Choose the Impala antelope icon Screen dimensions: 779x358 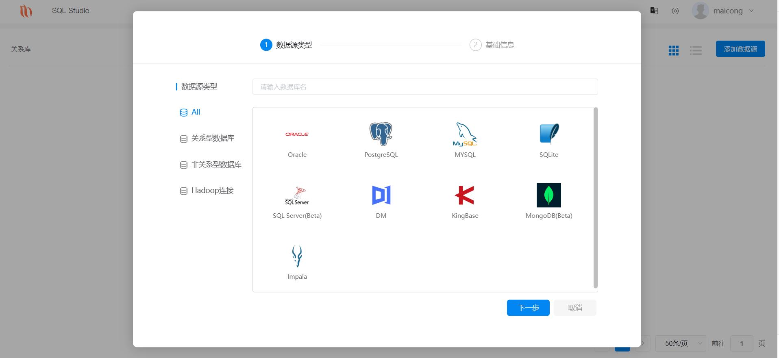(297, 256)
